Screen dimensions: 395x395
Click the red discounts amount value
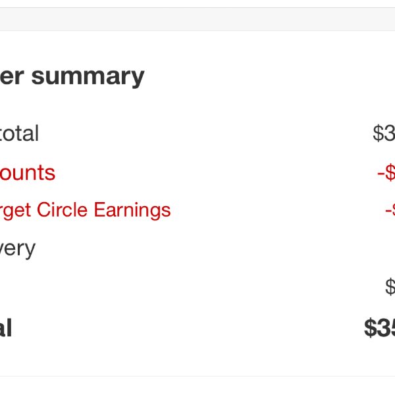(x=386, y=172)
